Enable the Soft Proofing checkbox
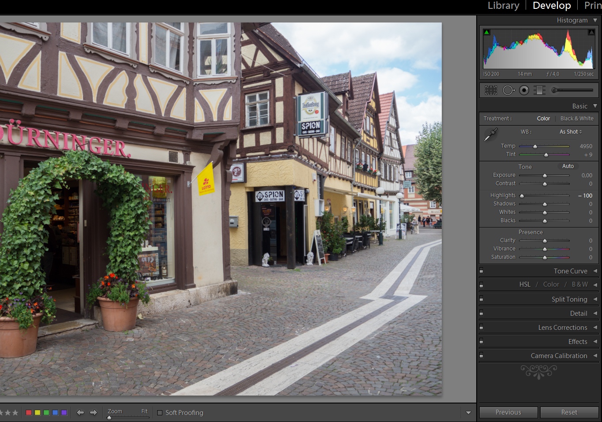602x422 pixels. [x=160, y=413]
